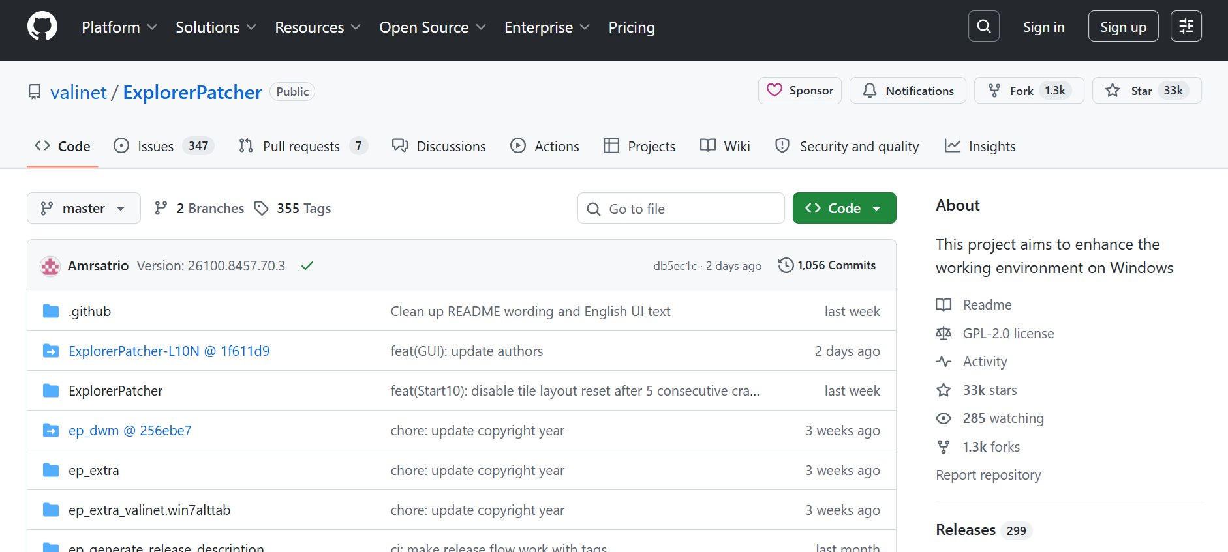Open the appearance settings sliders icon button
Image resolution: width=1228 pixels, height=552 pixels.
coord(1186,27)
